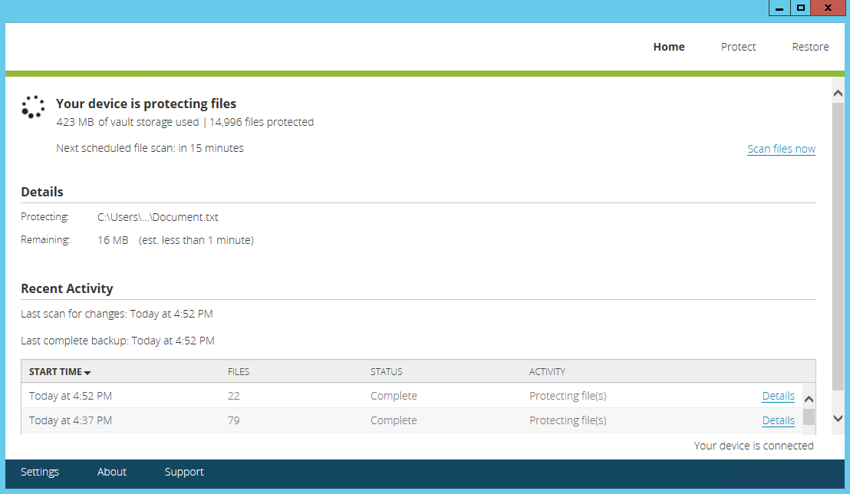850x494 pixels.
Task: Maximize the application window
Action: tap(801, 8)
